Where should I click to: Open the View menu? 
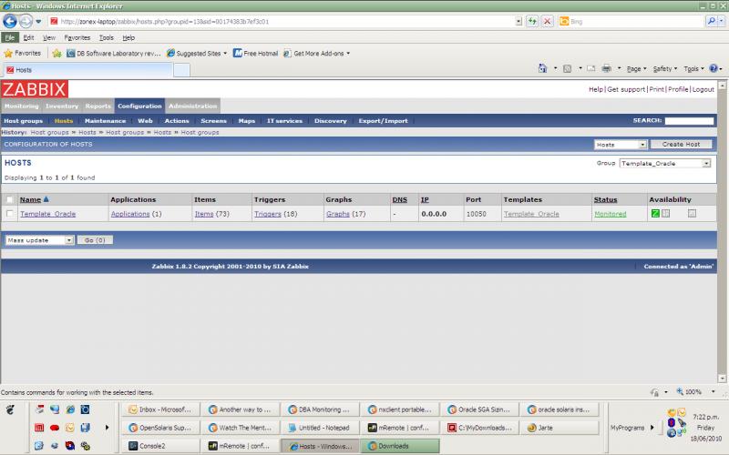(49, 37)
